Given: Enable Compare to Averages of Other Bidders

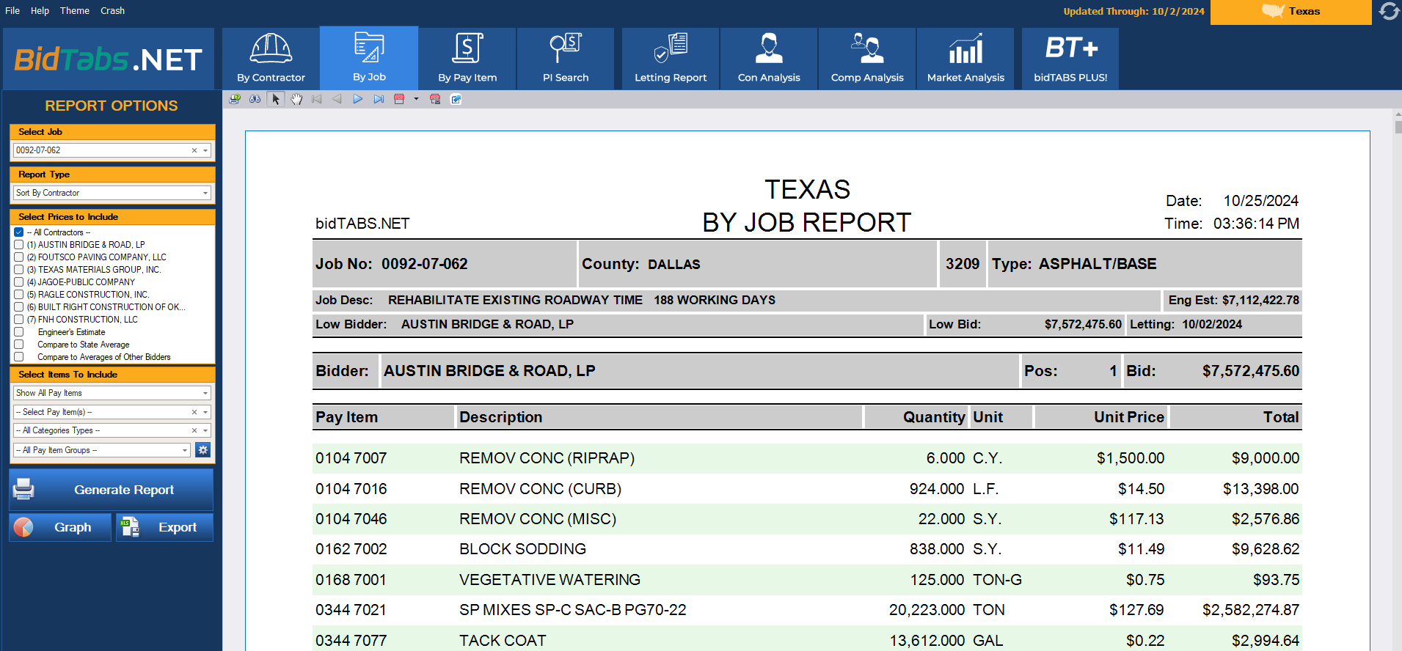Looking at the screenshot, I should pyautogui.click(x=19, y=357).
